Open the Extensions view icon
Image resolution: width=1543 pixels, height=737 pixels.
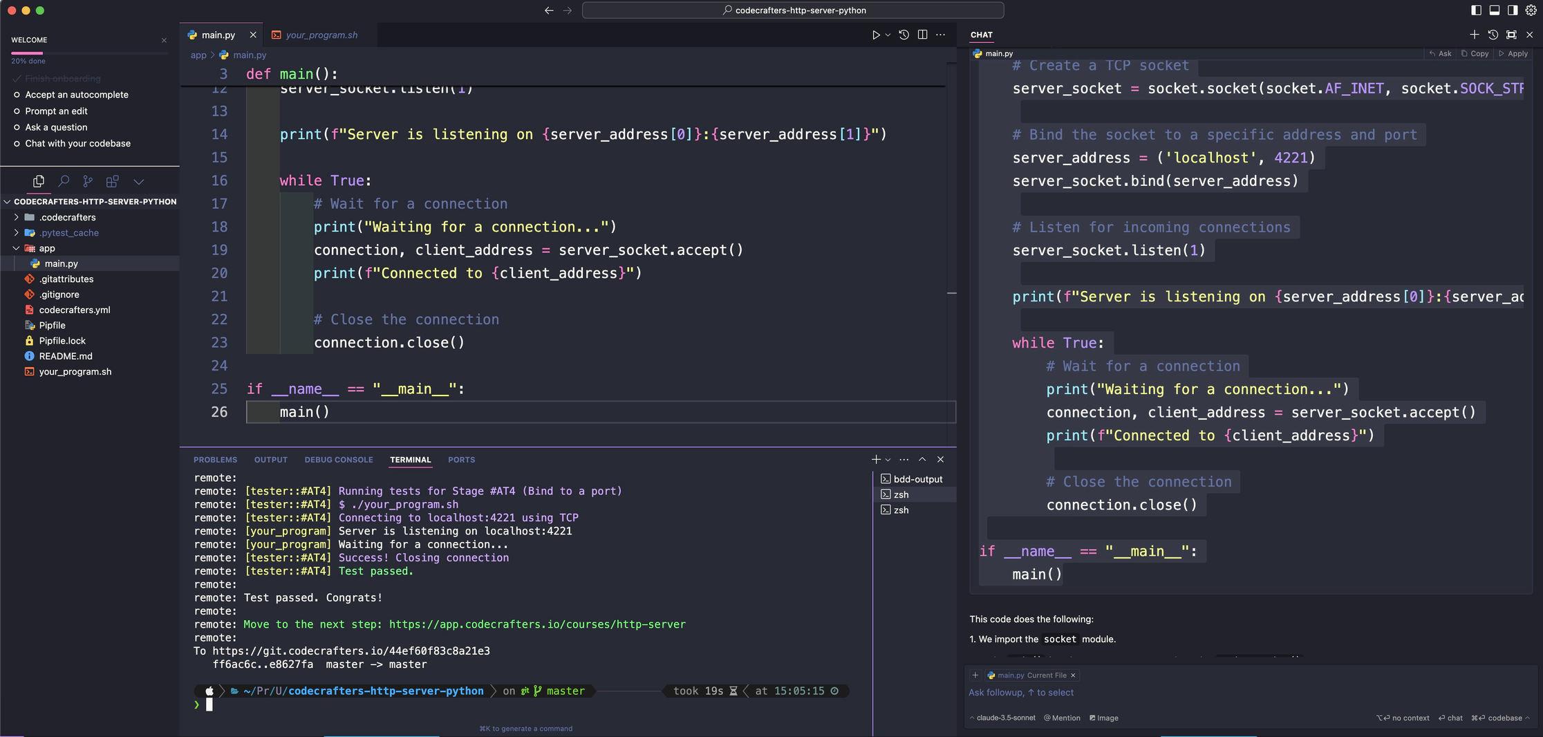(x=112, y=181)
